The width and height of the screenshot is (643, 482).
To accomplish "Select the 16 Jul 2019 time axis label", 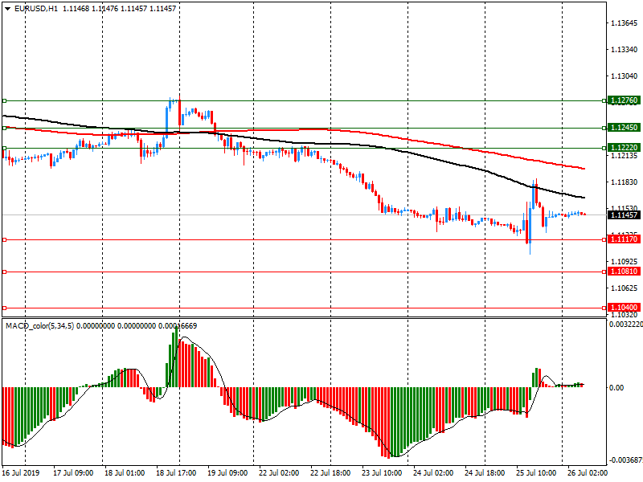I will click(x=21, y=473).
